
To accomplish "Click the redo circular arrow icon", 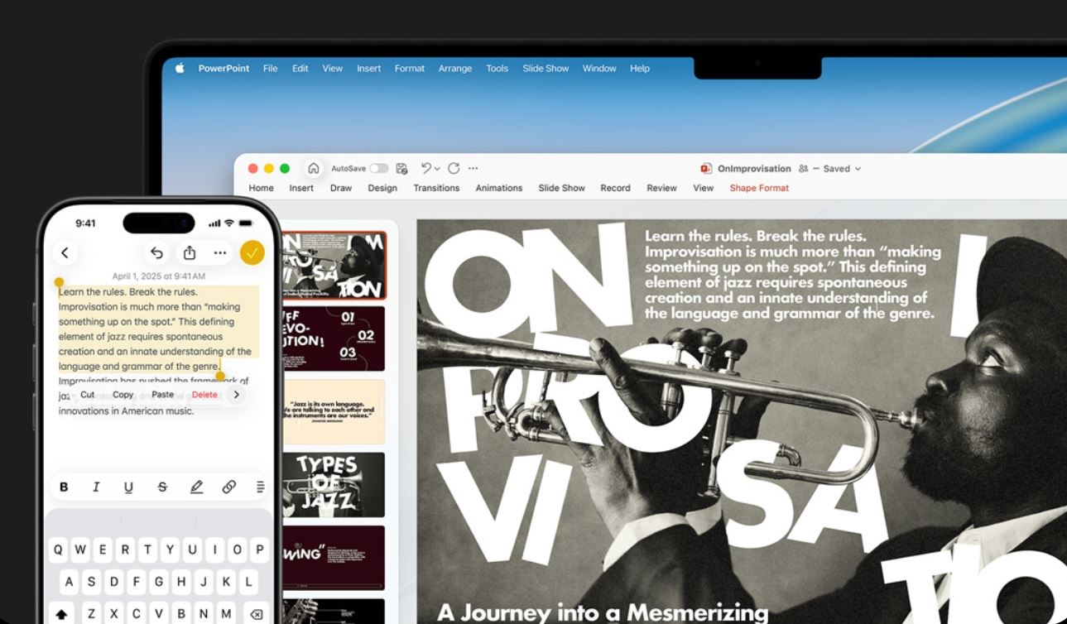I will [452, 168].
